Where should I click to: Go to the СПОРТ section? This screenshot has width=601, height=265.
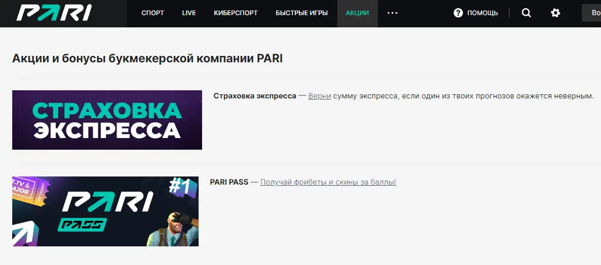pyautogui.click(x=153, y=13)
